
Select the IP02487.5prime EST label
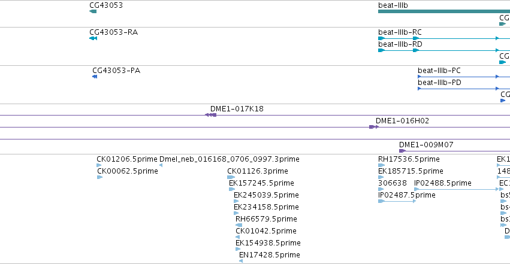click(406, 195)
